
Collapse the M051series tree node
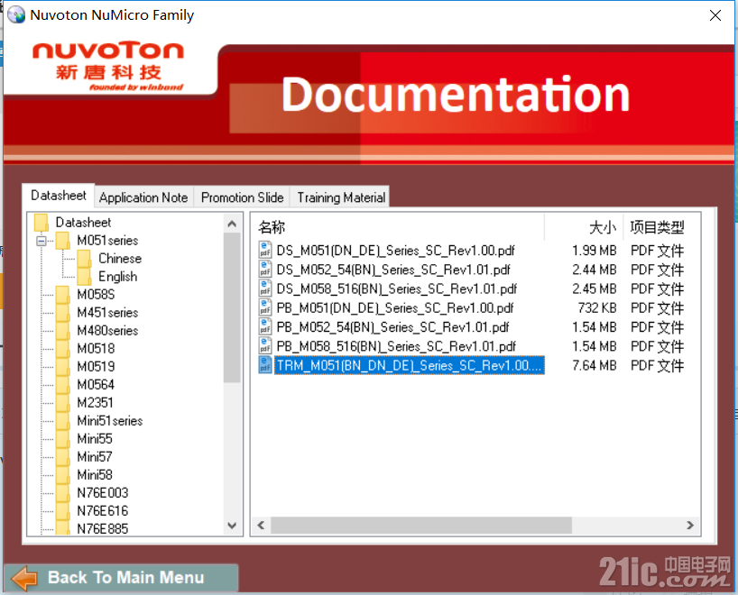[42, 241]
